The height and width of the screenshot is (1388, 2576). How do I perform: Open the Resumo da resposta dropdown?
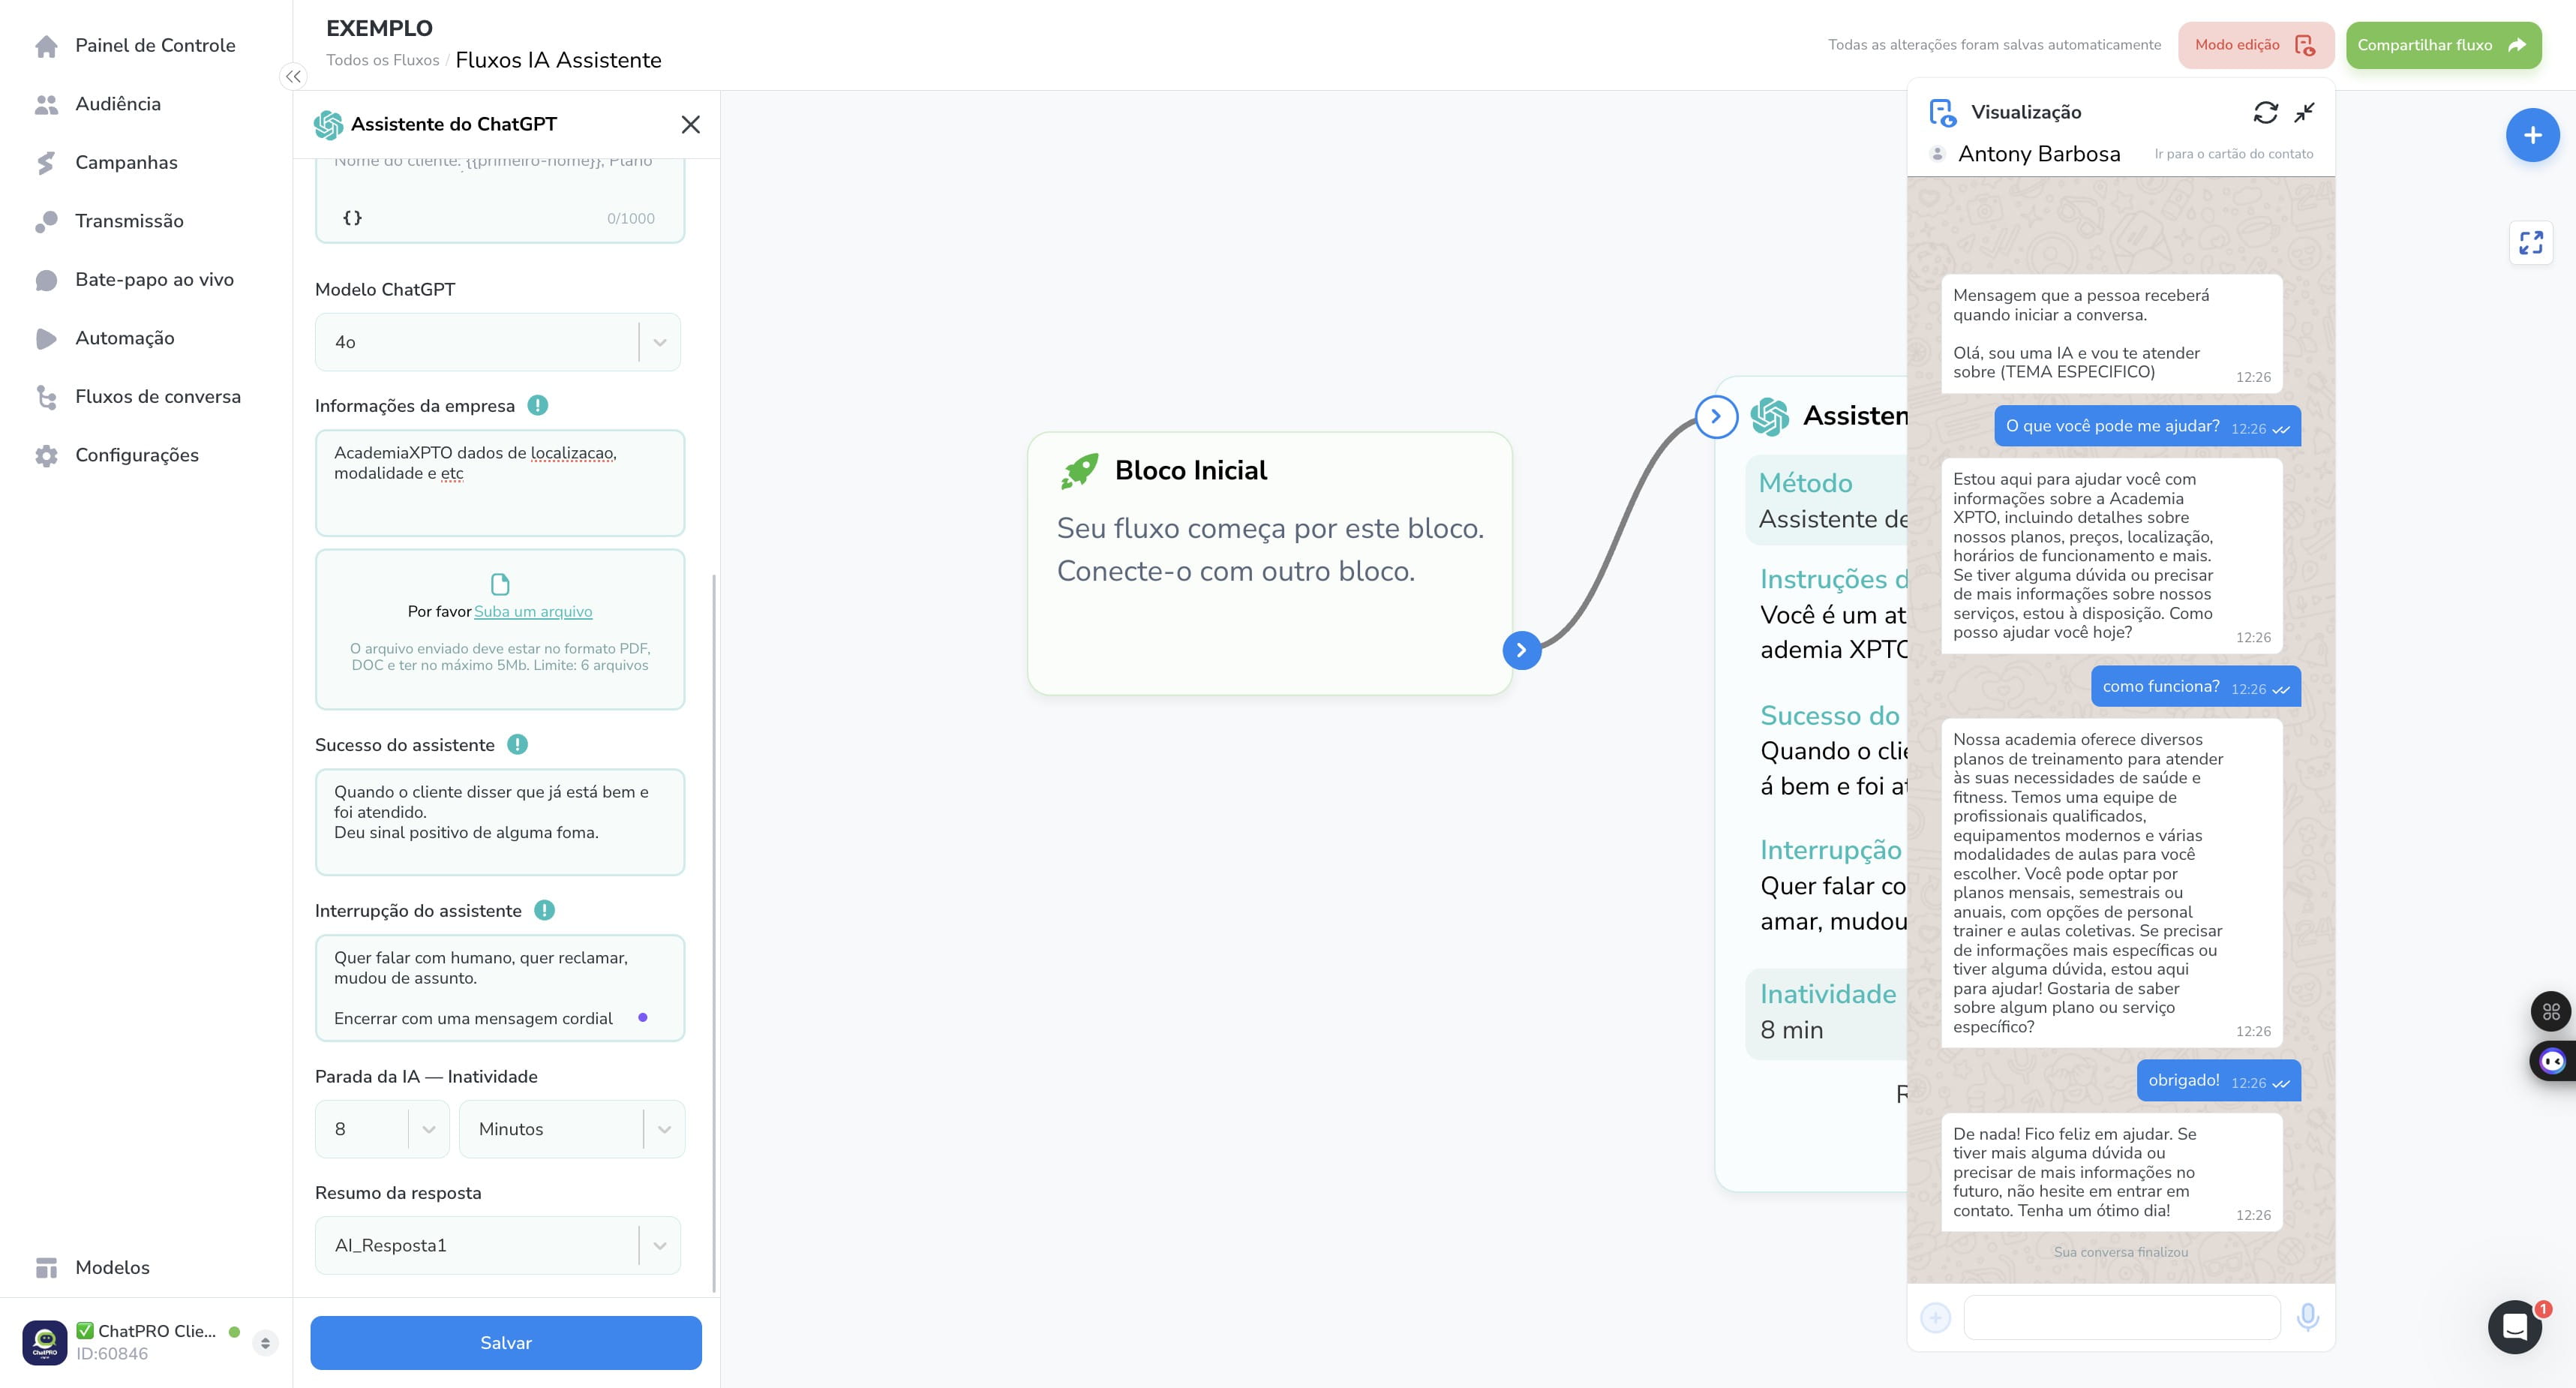(498, 1245)
